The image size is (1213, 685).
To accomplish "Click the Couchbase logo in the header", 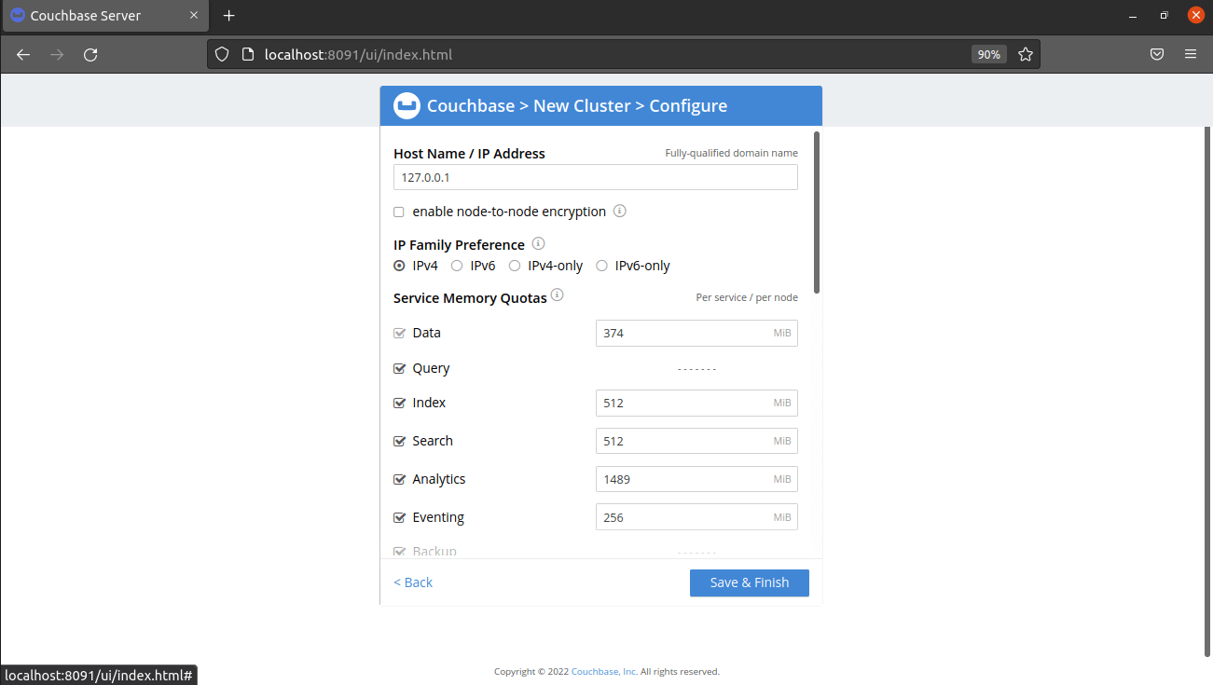I will tap(407, 105).
